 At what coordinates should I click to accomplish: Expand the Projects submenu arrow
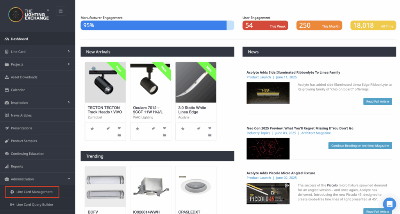(x=69, y=64)
